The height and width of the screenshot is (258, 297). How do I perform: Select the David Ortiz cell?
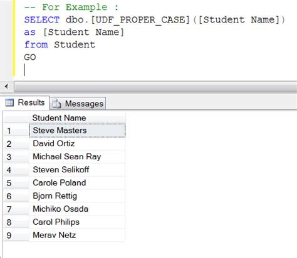(77, 144)
